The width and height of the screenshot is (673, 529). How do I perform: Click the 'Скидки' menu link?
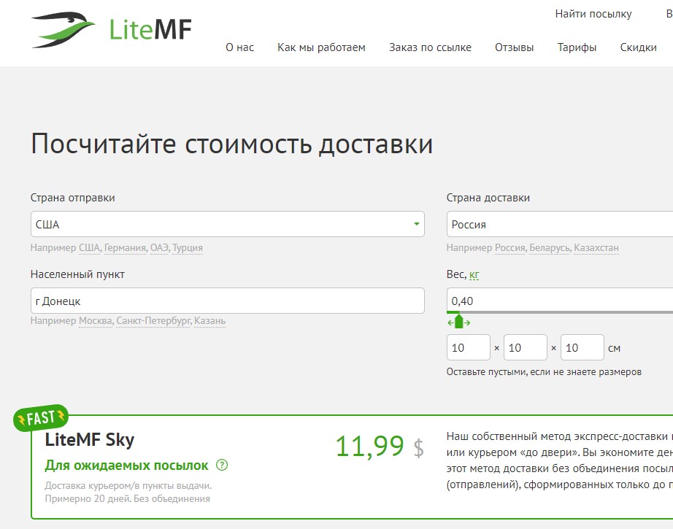638,47
